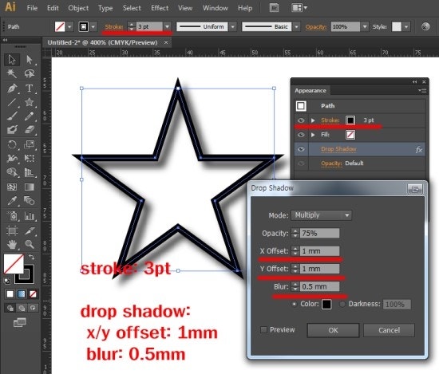The height and width of the screenshot is (374, 439).
Task: Select the Perspective Grid tool
Action: [x=29, y=172]
